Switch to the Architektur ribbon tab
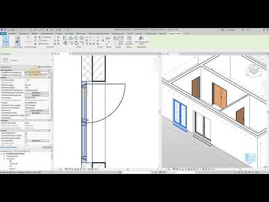The image size is (269, 202). pos(12,34)
